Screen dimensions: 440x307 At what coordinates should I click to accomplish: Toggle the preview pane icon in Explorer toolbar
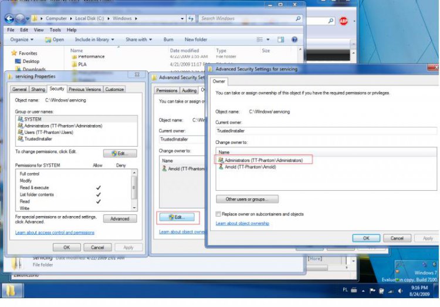tap(280, 39)
